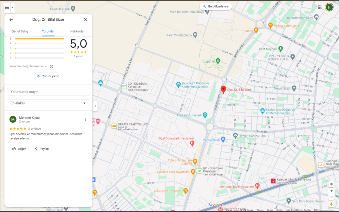Image resolution: width=339 pixels, height=212 pixels.
Task: Click the 5-star rating bar
Action: [40, 38]
